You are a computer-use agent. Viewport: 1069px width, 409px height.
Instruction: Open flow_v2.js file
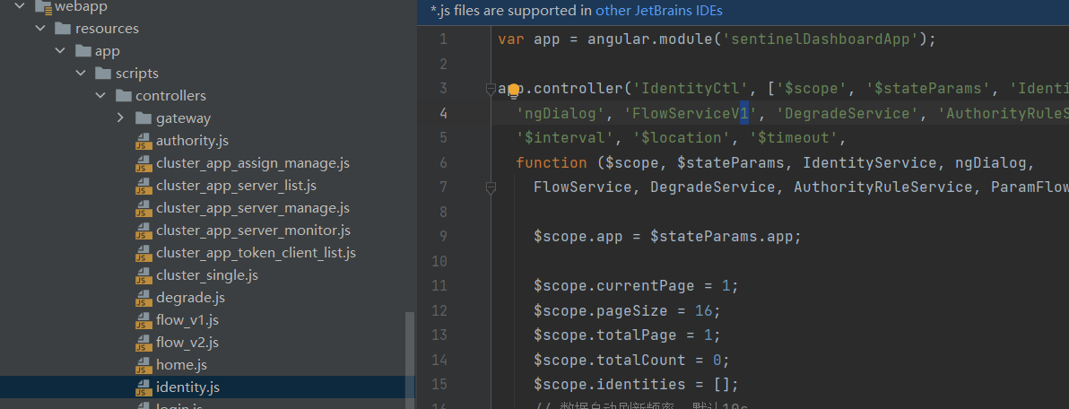(187, 343)
